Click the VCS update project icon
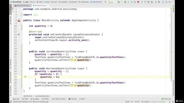 (142, 2)
